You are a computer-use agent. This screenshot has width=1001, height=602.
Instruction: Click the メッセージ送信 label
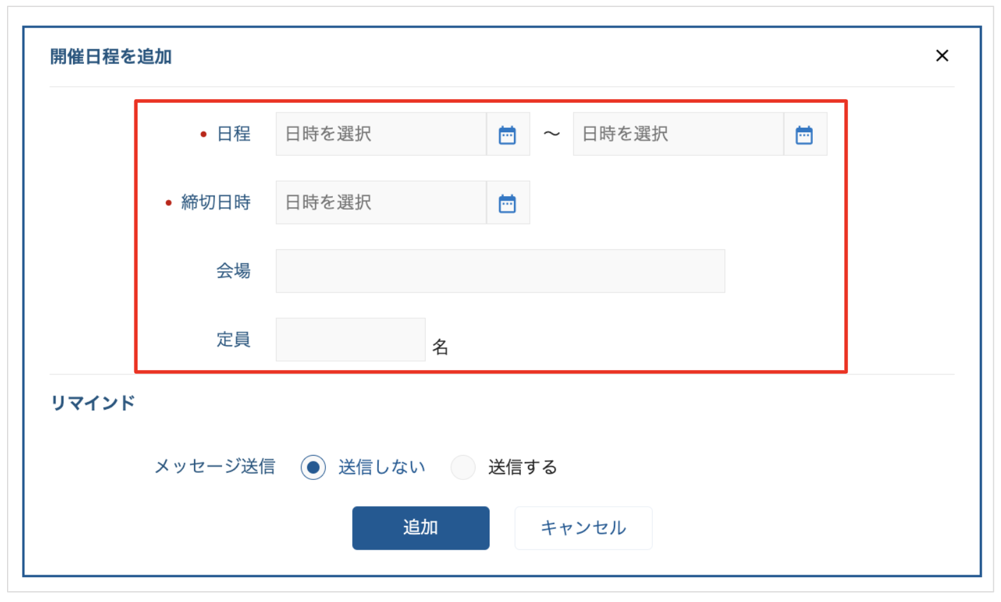click(215, 467)
